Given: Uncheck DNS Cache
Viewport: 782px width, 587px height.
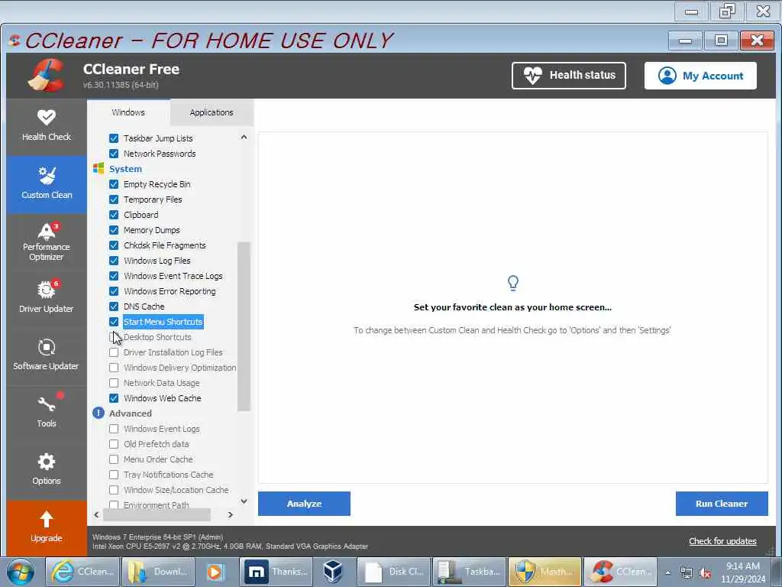Looking at the screenshot, I should (114, 306).
